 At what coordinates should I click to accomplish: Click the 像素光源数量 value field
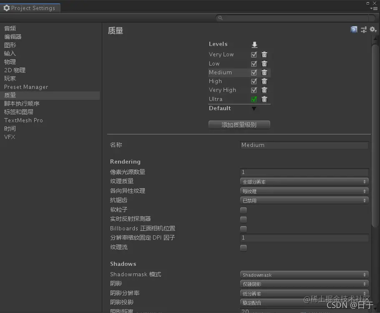[305, 172]
